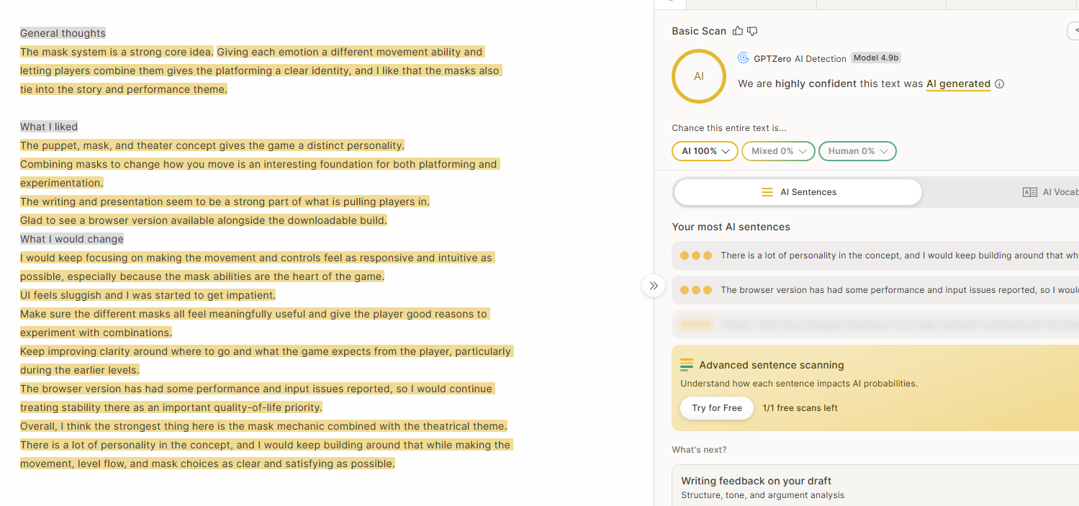The height and width of the screenshot is (506, 1079).
Task: Click the info icon after AI generated
Action: (999, 84)
